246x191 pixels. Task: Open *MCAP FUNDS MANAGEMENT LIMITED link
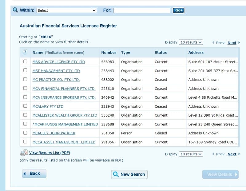tap(65, 124)
